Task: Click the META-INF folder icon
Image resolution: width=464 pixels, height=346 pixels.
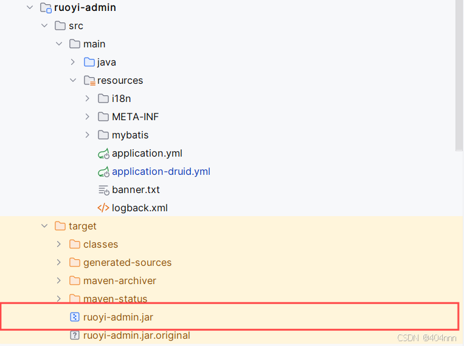Action: (x=103, y=117)
